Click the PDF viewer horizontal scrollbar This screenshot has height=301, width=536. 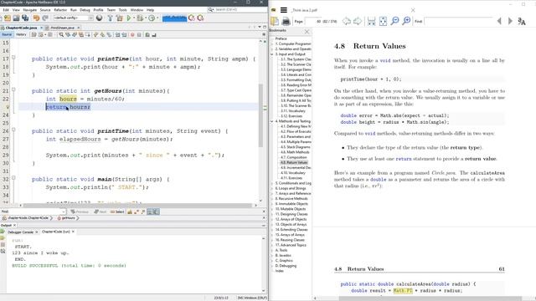click(x=430, y=298)
